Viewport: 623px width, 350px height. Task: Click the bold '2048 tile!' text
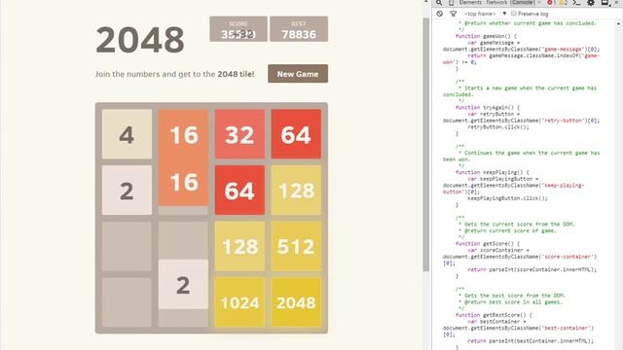[236, 74]
